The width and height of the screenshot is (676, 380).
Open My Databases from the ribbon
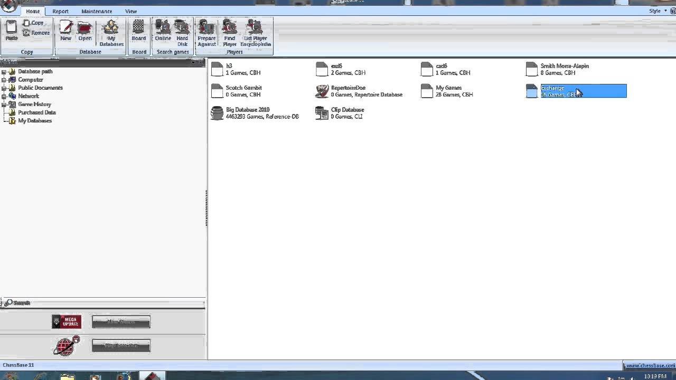point(111,33)
